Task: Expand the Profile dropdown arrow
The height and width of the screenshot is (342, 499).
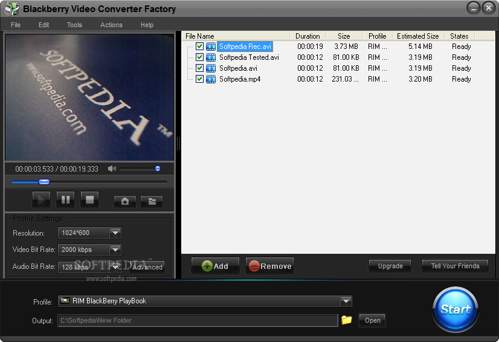Action: 346,300
